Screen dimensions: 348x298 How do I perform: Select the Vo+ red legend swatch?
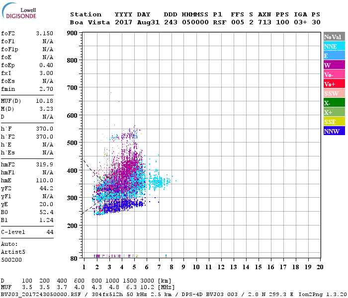tap(334, 84)
